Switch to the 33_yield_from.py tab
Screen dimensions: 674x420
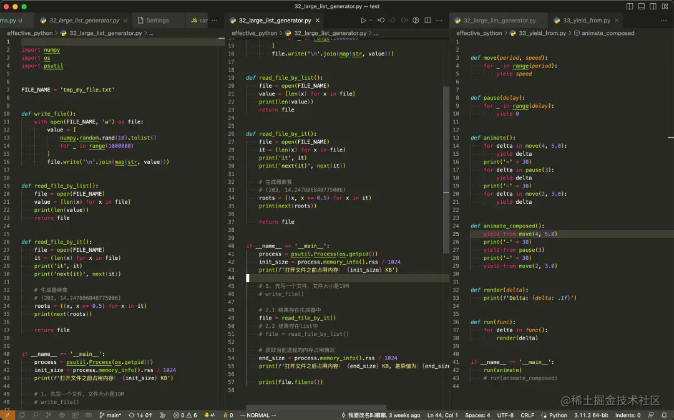(x=586, y=20)
